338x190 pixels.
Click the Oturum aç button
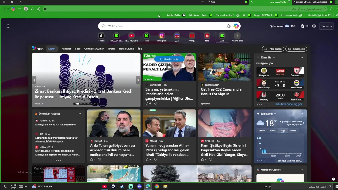326,26
